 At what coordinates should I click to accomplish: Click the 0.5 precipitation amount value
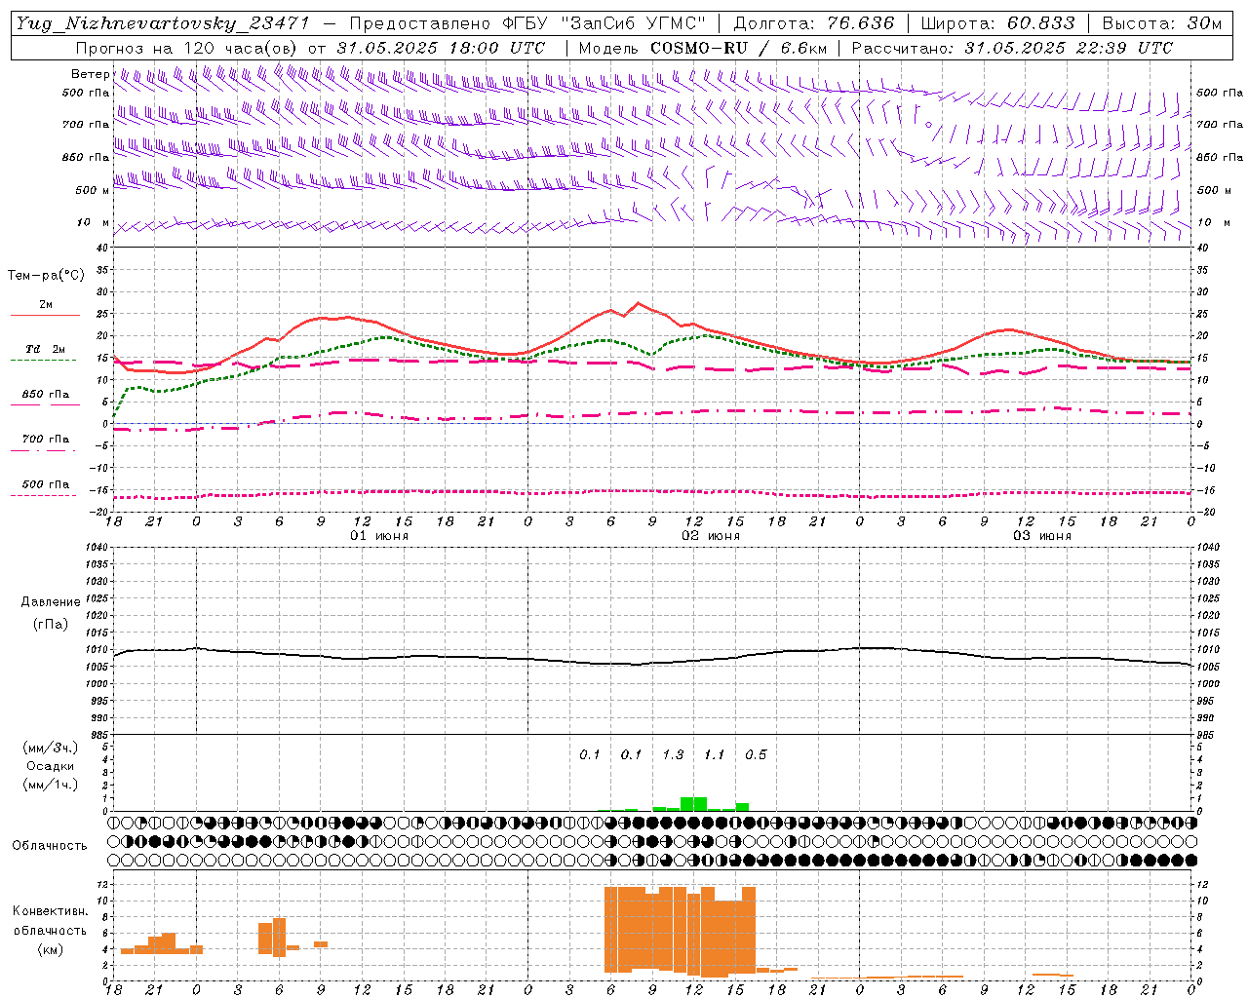click(756, 755)
